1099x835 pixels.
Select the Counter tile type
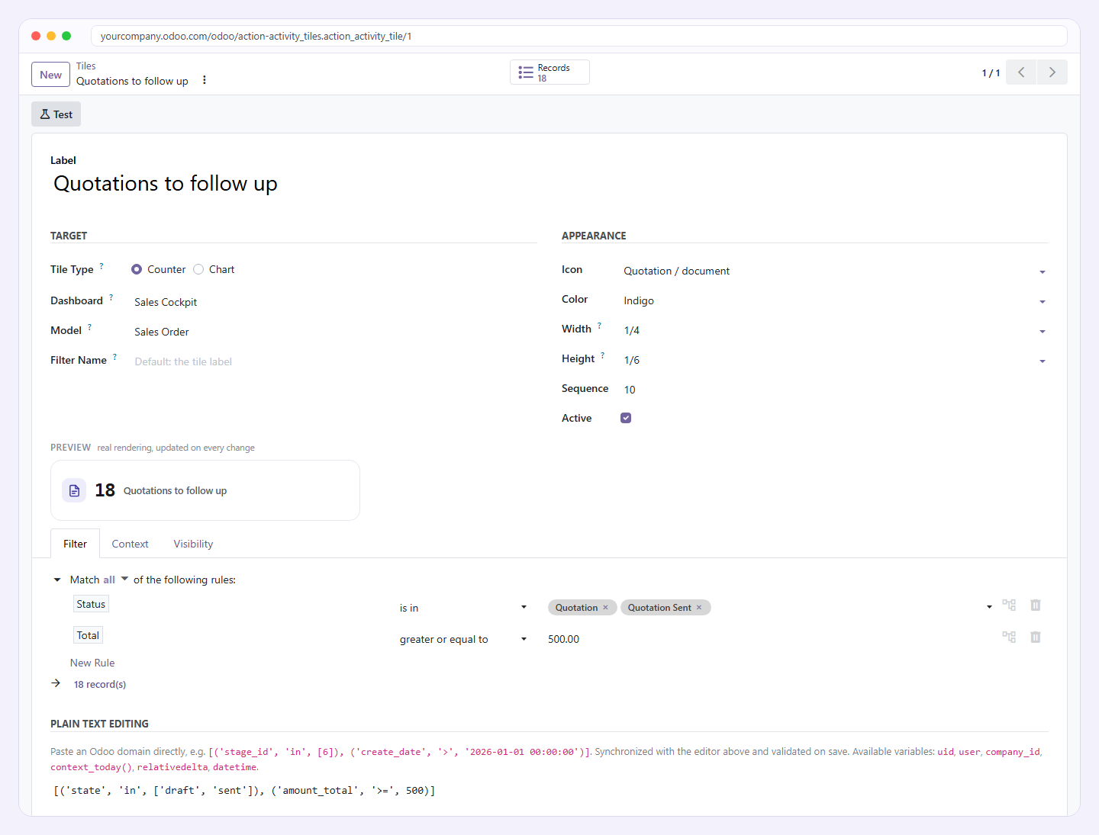[137, 269]
